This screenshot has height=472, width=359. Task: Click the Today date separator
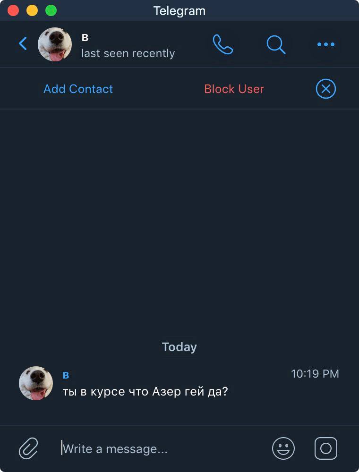coord(179,347)
